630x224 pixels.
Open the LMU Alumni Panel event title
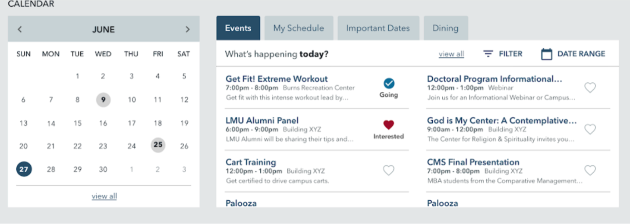(x=262, y=121)
